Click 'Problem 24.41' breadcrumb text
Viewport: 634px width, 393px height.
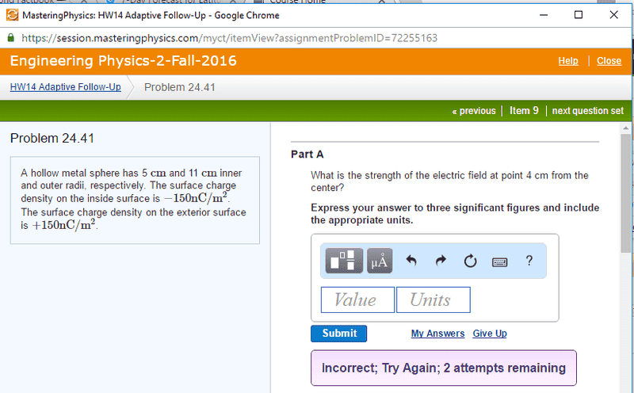point(180,87)
